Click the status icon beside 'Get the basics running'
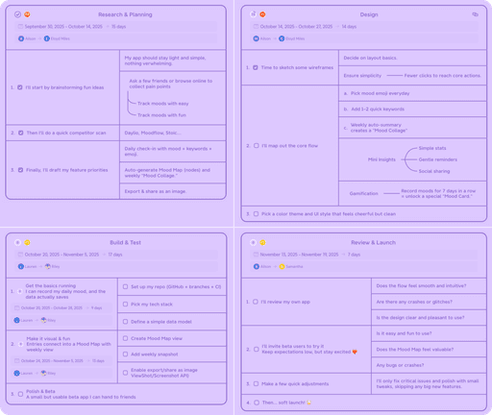 pyautogui.click(x=20, y=291)
